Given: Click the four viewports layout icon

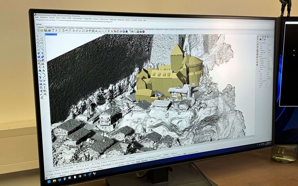Looking at the screenshot, I should tap(93, 31).
